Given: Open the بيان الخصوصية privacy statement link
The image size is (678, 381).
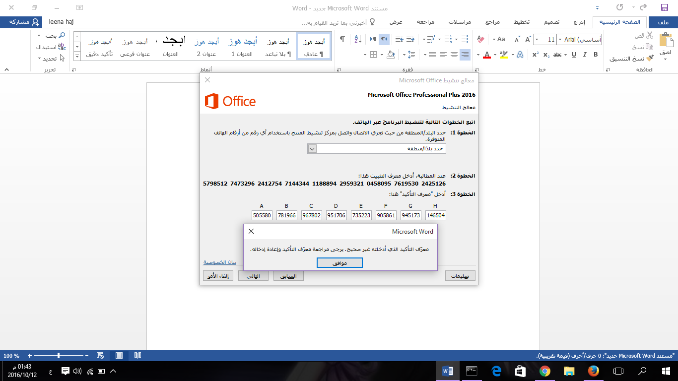Looking at the screenshot, I should point(220,262).
